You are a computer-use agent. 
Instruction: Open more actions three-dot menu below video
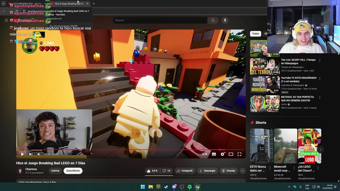click(x=243, y=171)
